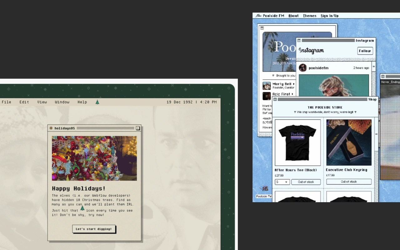The width and height of the screenshot is (400, 250).
Task: Click Out of stock under After Hours Tee
Action: pyautogui.click(x=306, y=182)
